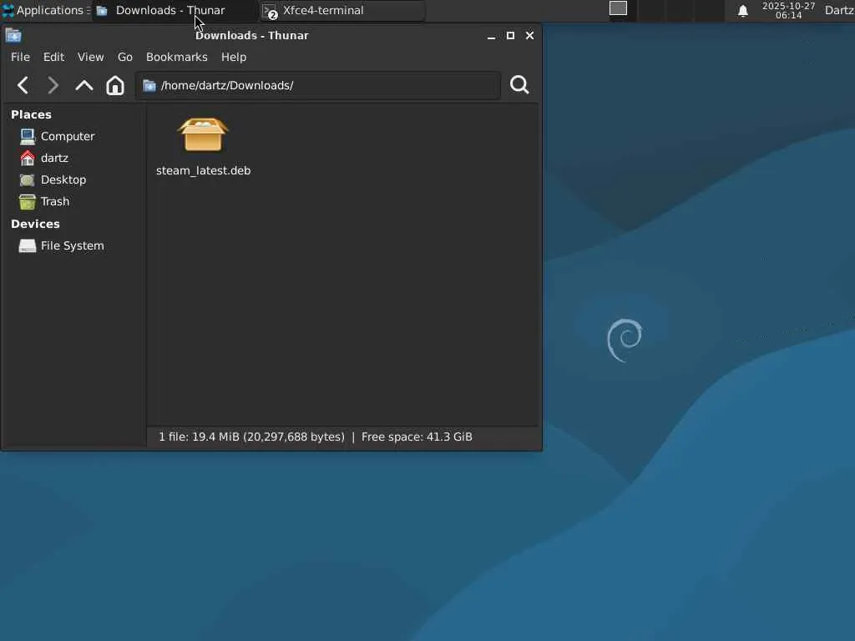Open the Applications menu in panel
This screenshot has width=855, height=641.
tap(46, 10)
